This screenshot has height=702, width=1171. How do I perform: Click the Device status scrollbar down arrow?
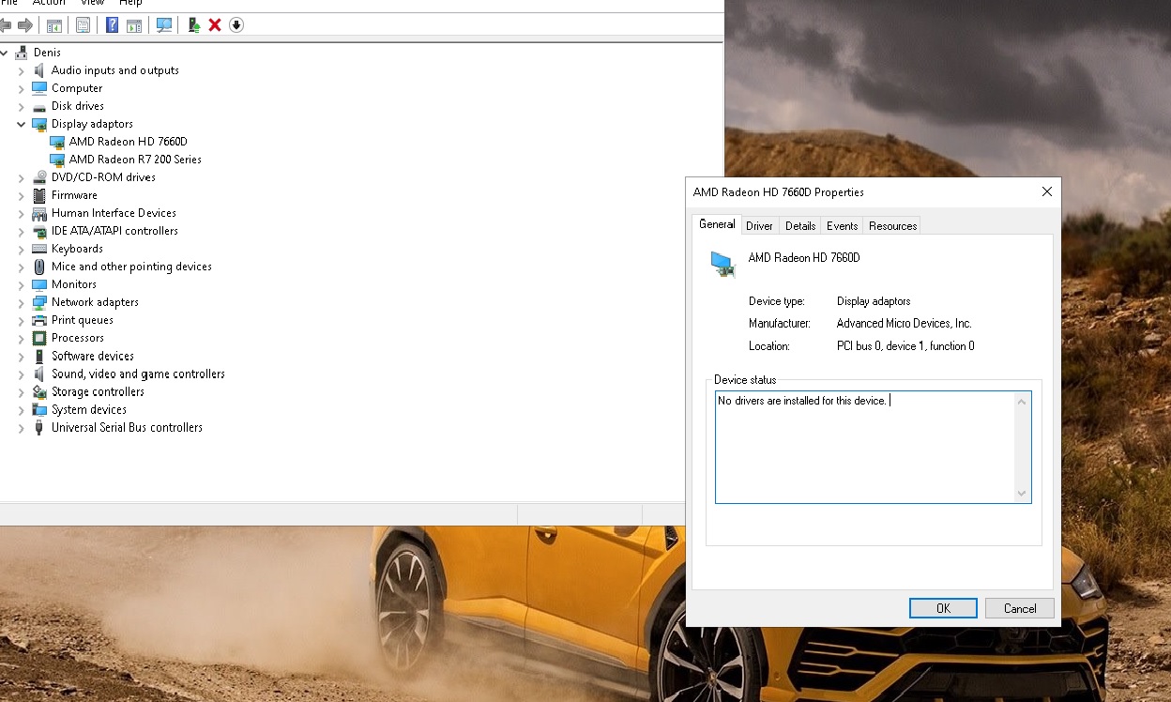1023,494
